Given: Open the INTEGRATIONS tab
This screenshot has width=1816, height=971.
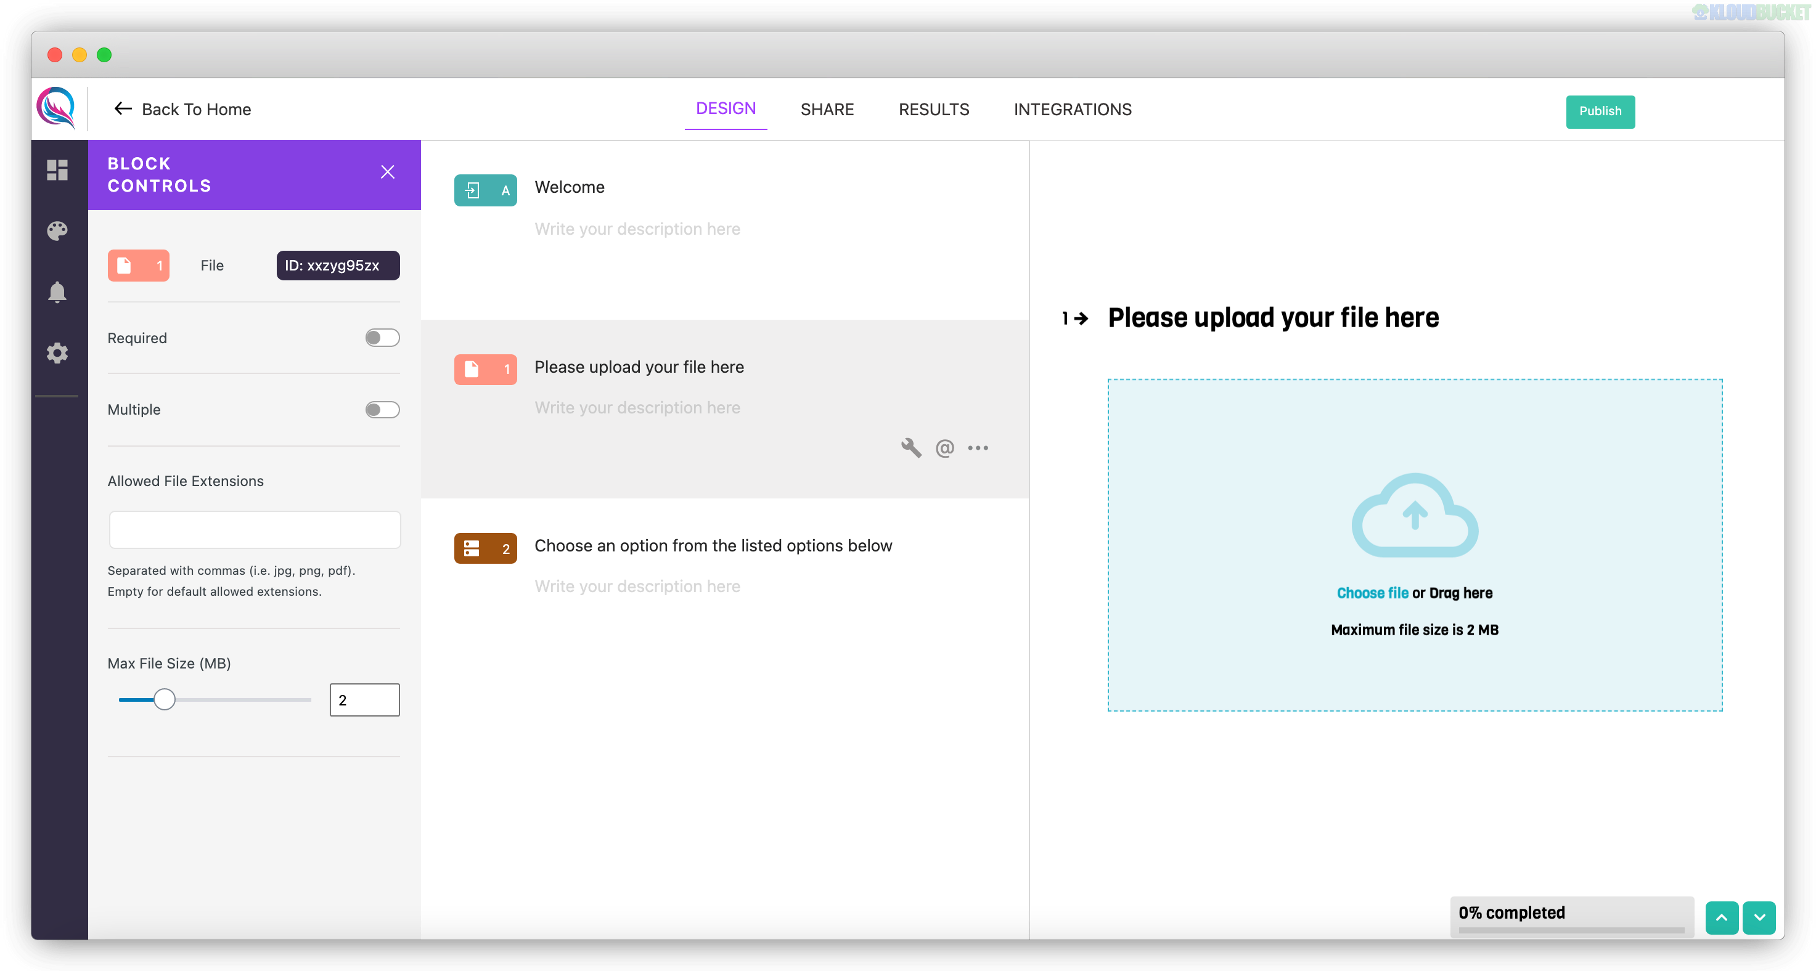Looking at the screenshot, I should (1072, 109).
